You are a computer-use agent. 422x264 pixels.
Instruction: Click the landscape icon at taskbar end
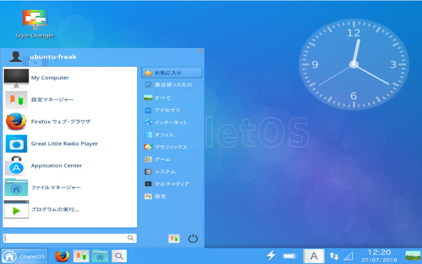pos(413,256)
